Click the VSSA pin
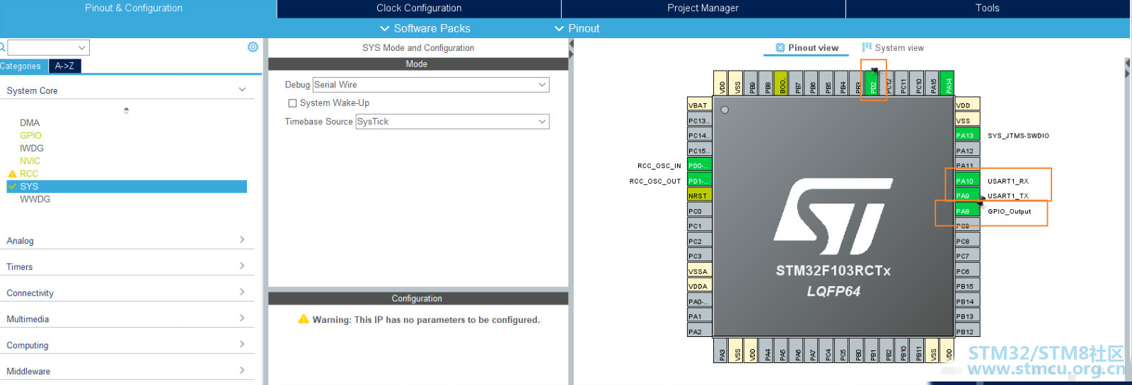Viewport: 1132px width, 385px height. tap(700, 271)
